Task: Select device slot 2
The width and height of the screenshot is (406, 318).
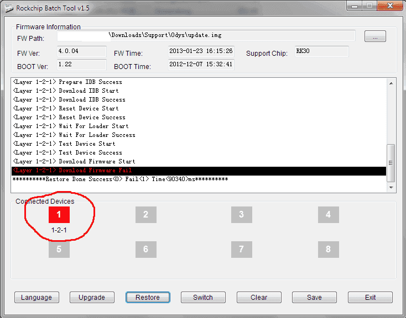Action: point(146,215)
